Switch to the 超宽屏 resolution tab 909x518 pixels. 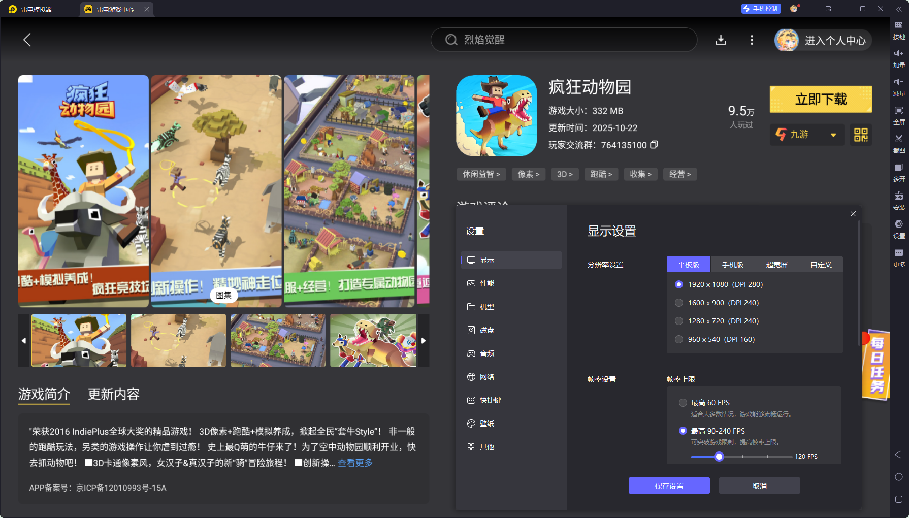point(777,265)
